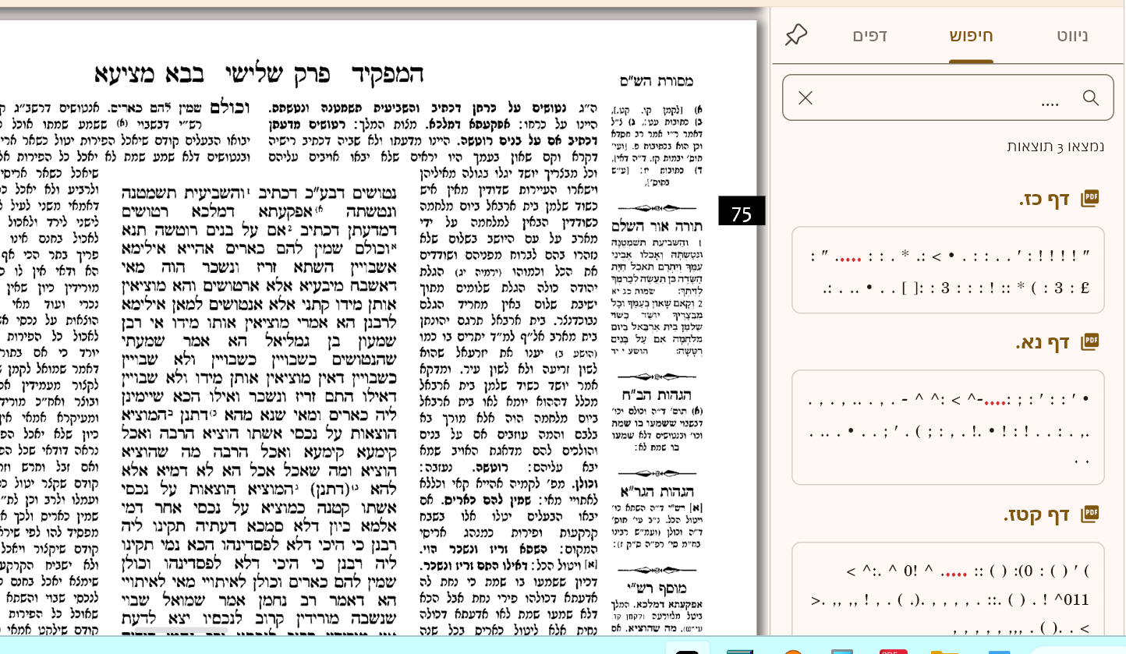The image size is (1126, 654).
Task: Open the red PDF app in the taskbar
Action: pyautogui.click(x=893, y=650)
